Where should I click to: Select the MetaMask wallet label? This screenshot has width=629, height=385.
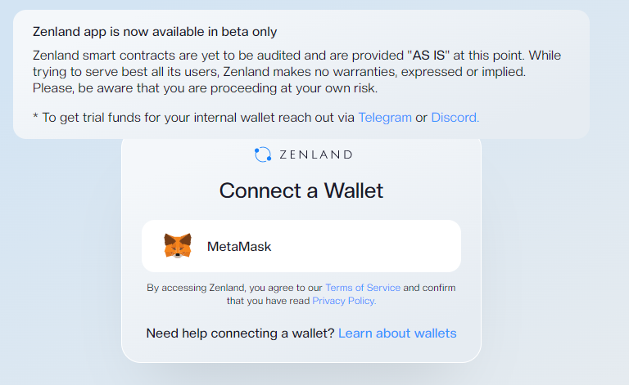click(x=239, y=247)
